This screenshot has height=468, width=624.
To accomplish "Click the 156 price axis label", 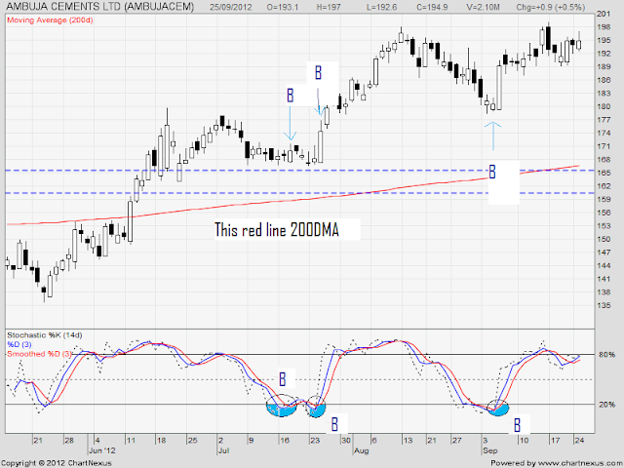I will [604, 213].
